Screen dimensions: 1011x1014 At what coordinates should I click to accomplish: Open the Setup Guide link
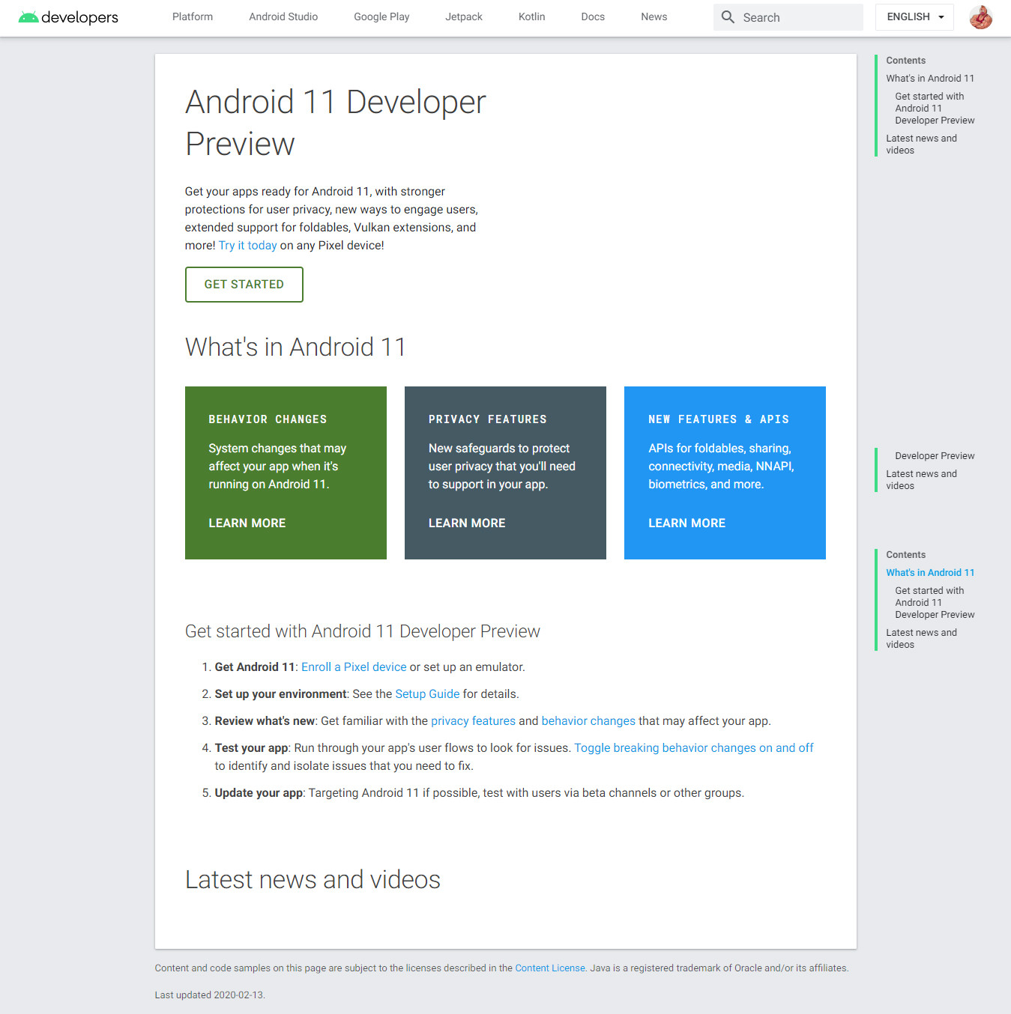(427, 694)
